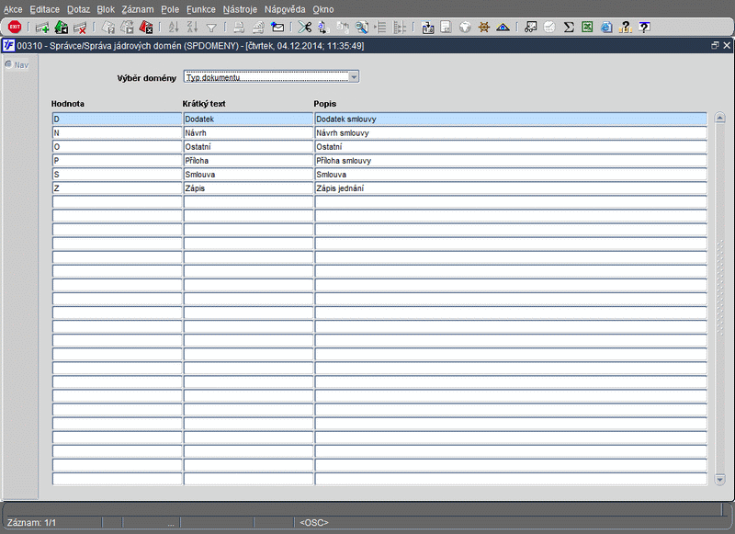Open the Dotaz menu
735x534 pixels.
(78, 9)
